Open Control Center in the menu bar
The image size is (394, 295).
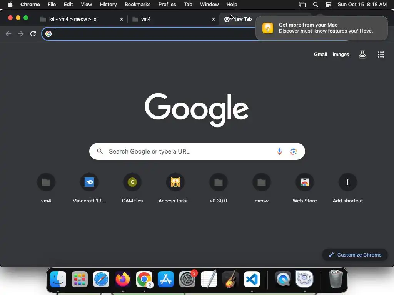pyautogui.click(x=328, y=5)
